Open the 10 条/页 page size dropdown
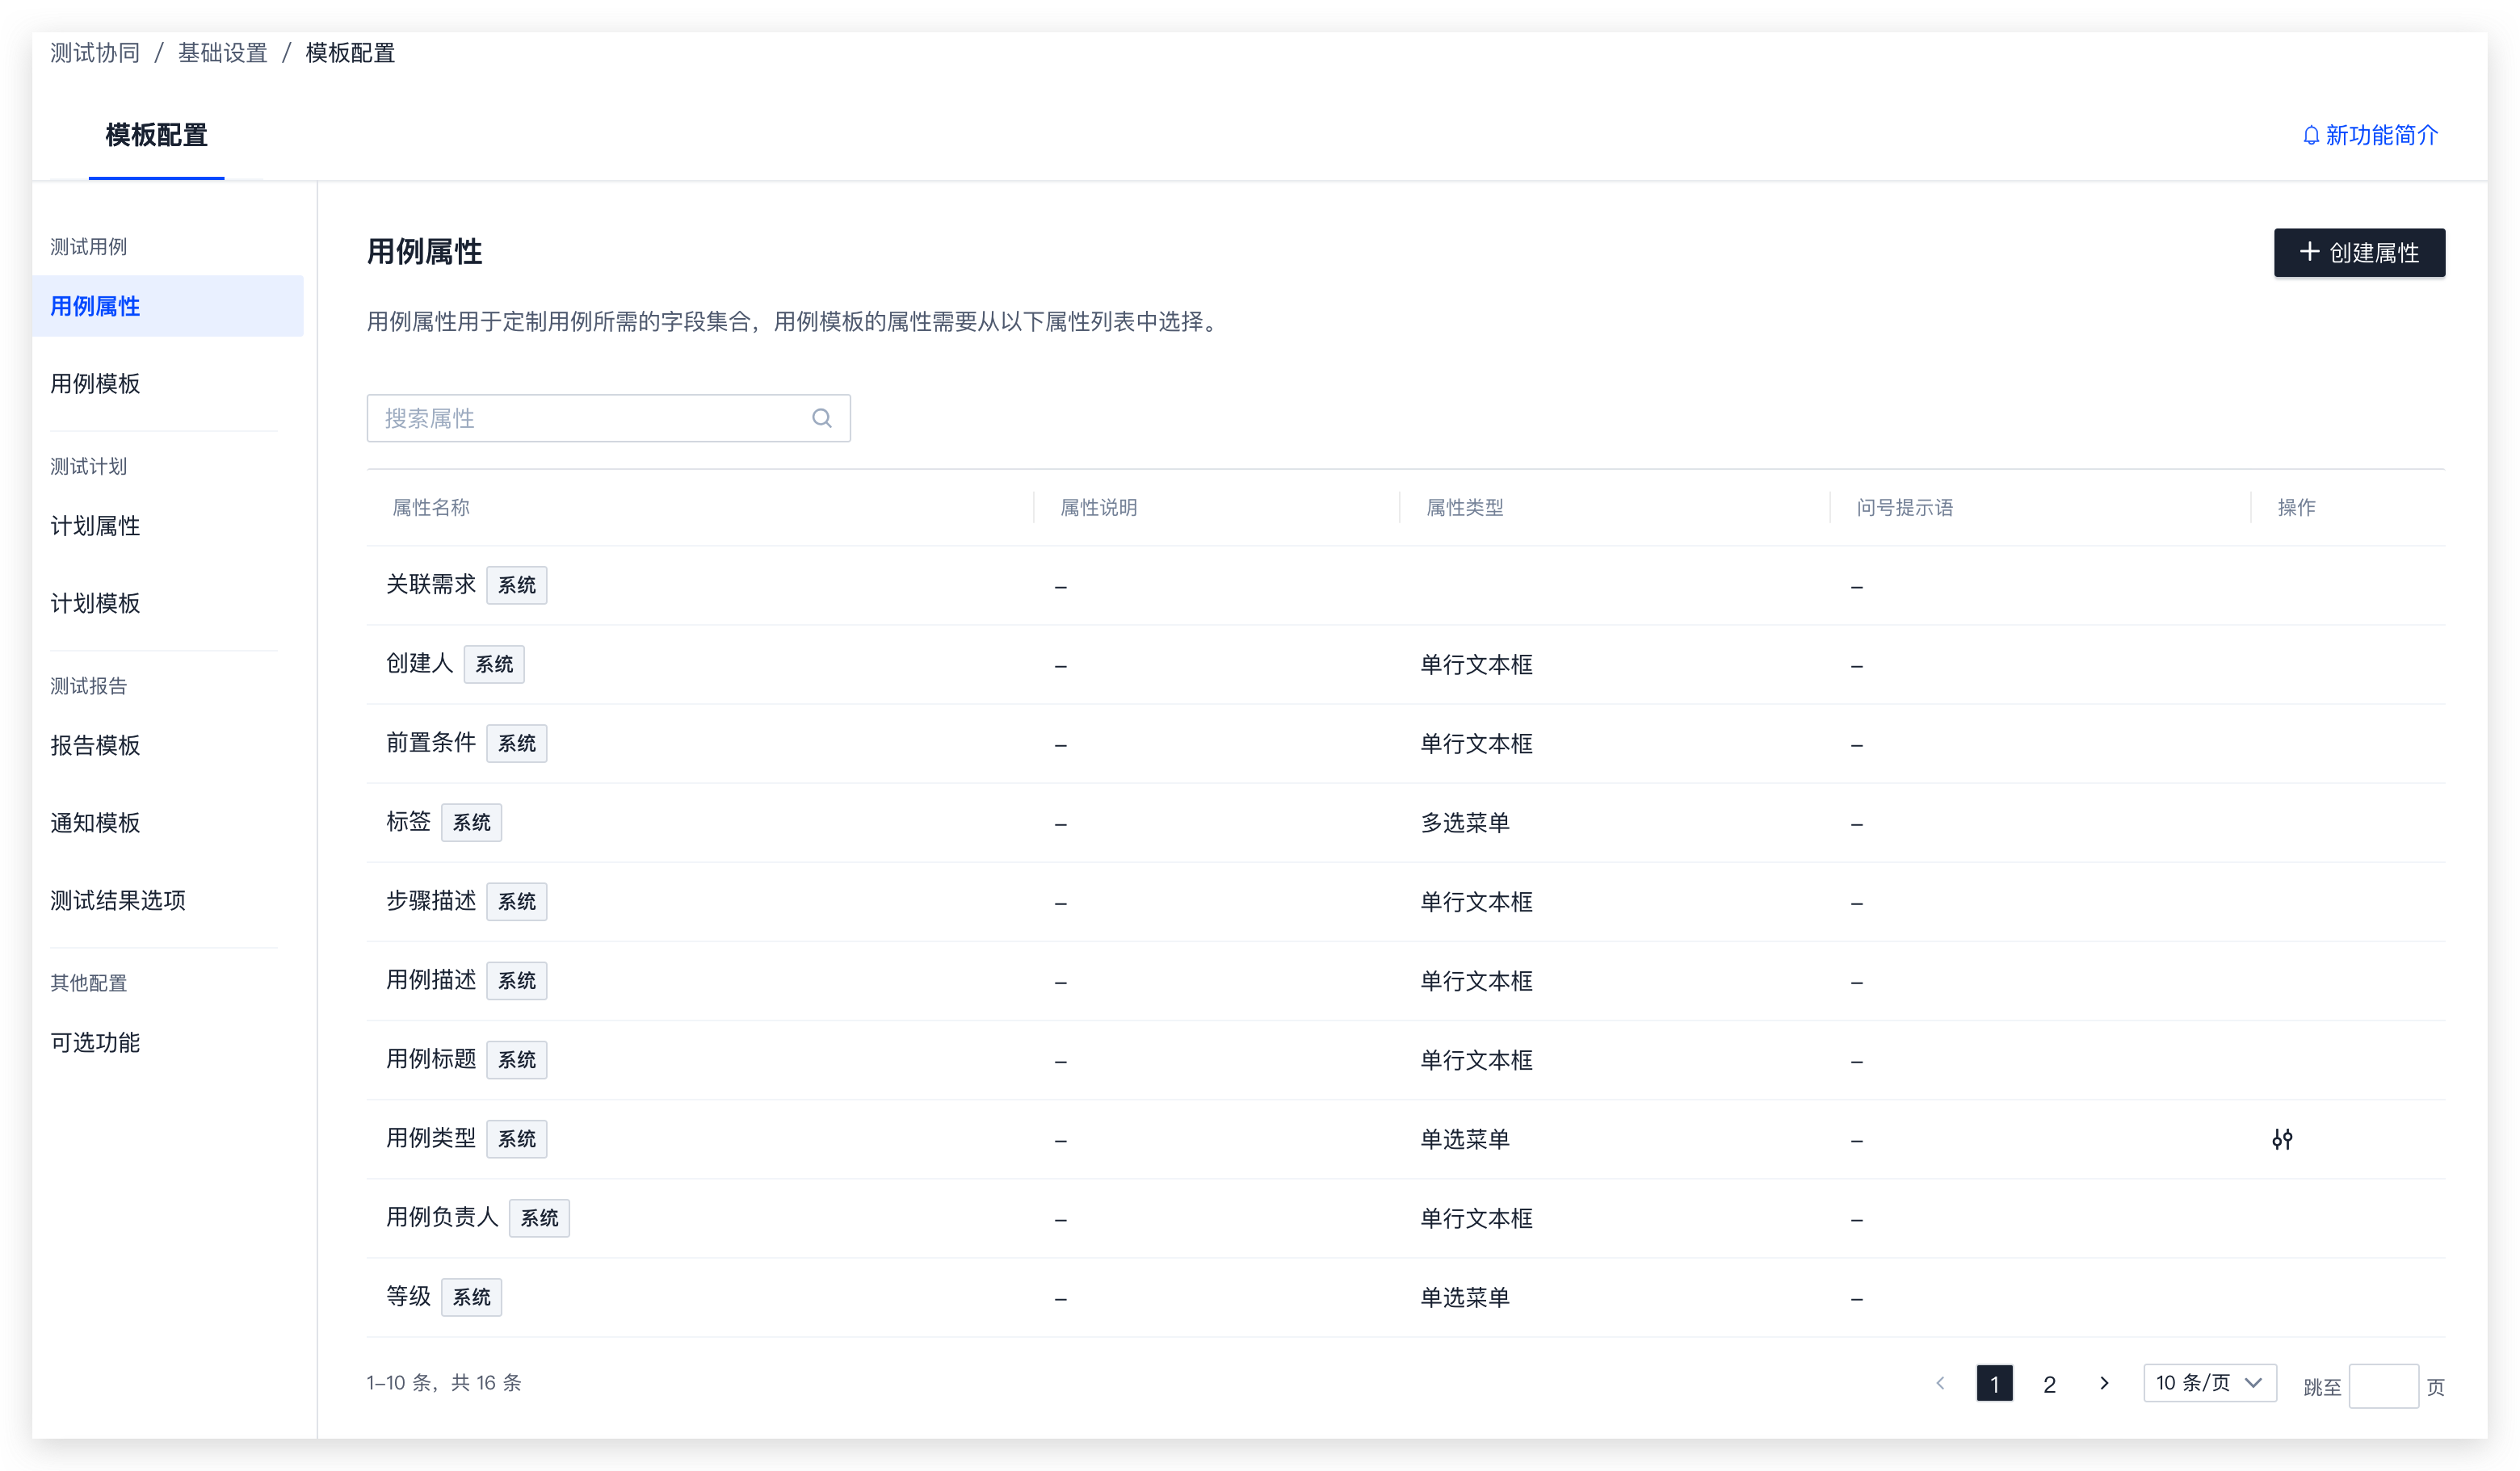Viewport: 2520px width, 1471px height. (x=2209, y=1383)
